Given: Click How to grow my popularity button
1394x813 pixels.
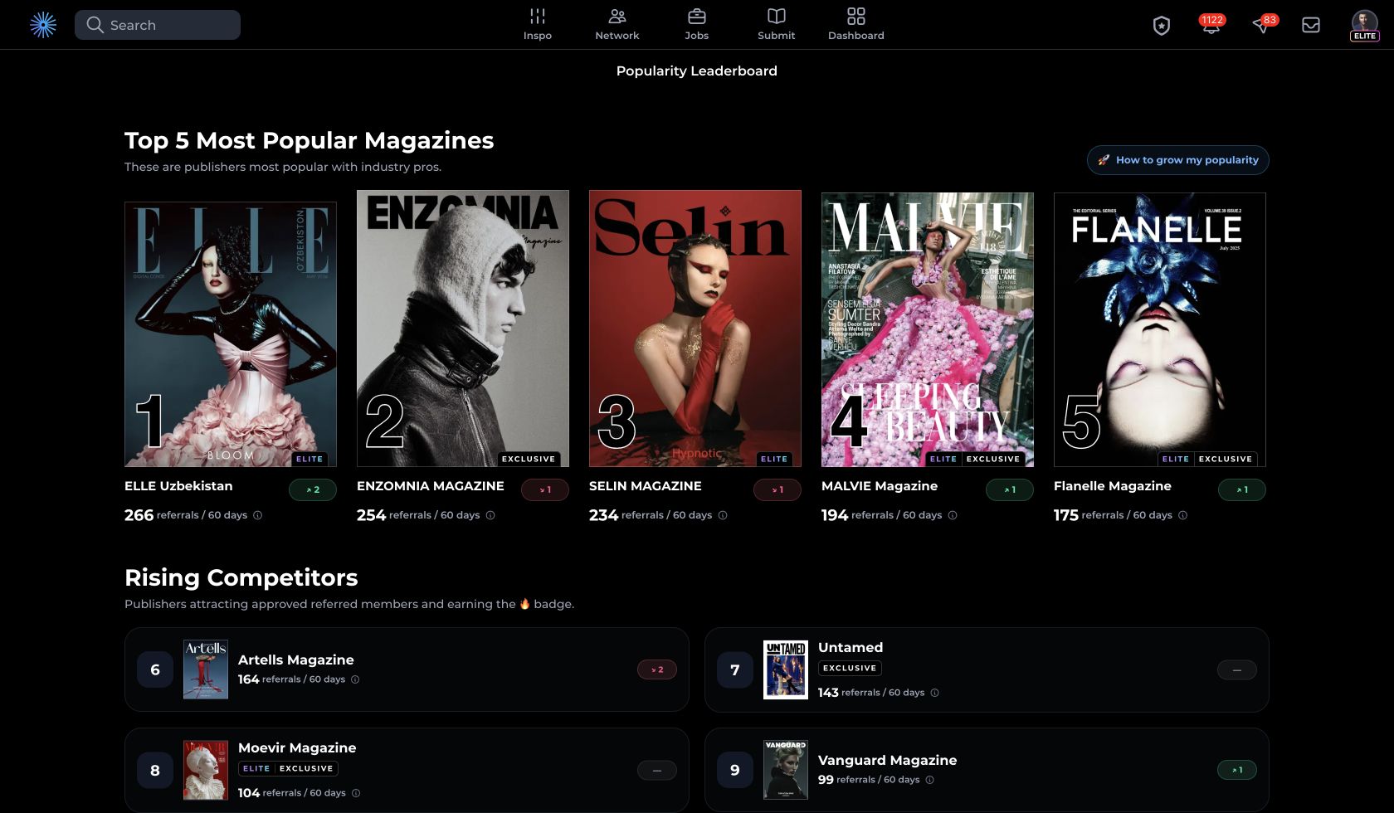Looking at the screenshot, I should (1178, 160).
